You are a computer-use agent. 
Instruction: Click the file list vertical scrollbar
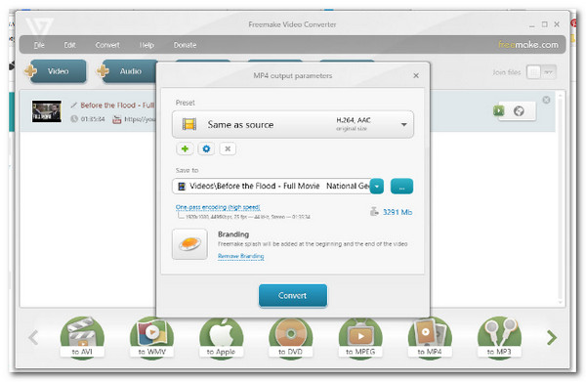click(x=560, y=198)
